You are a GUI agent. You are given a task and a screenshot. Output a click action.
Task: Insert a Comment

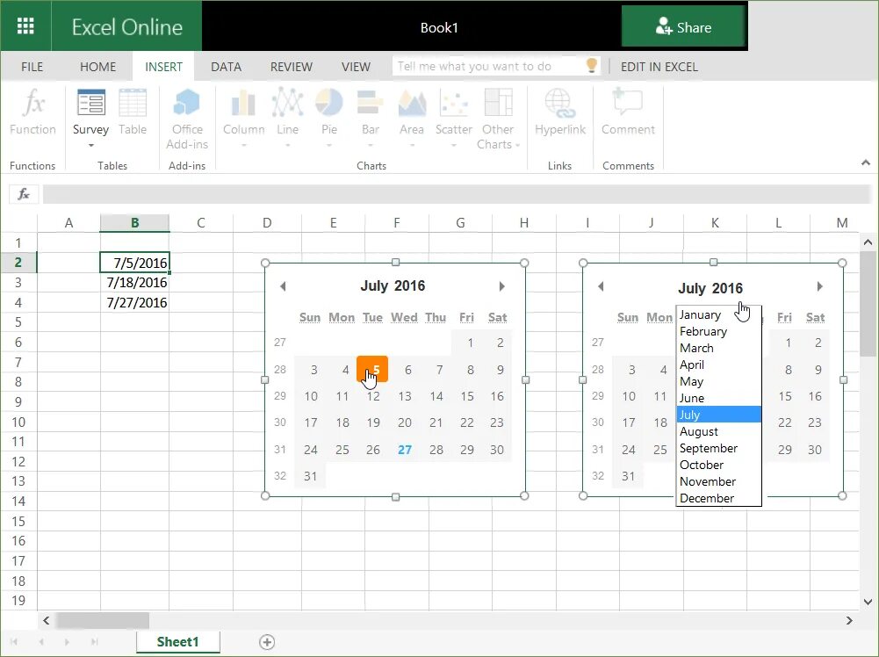tap(628, 112)
